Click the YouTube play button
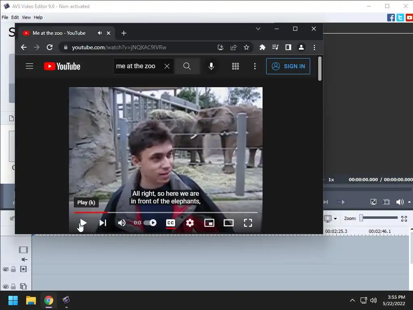Image resolution: width=413 pixels, height=310 pixels. tap(83, 223)
